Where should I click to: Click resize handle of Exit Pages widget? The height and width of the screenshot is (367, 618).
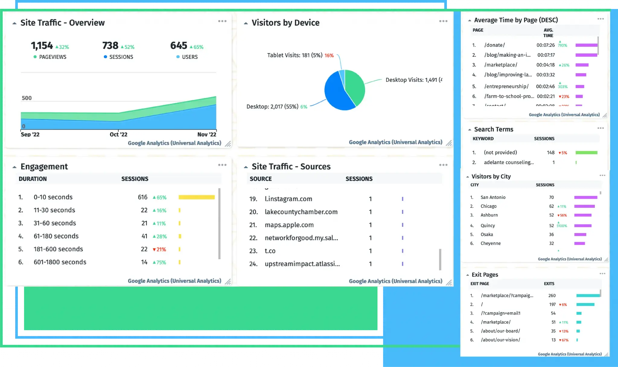pyautogui.click(x=606, y=355)
